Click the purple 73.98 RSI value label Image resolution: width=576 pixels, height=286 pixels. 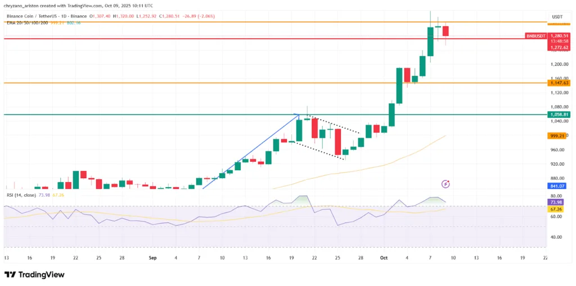coord(557,202)
